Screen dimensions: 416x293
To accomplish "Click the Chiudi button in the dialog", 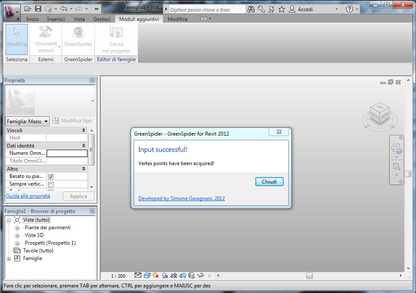I will (269, 182).
